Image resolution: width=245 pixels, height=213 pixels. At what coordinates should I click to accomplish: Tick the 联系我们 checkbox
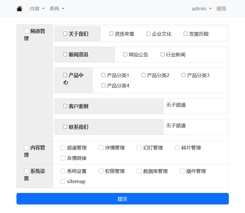coord(65,127)
